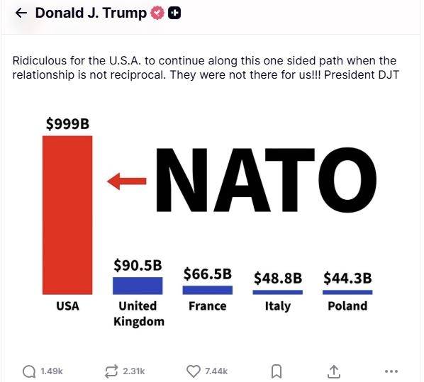
Task: Repost using the retruth arrows icon
Action: (x=111, y=371)
